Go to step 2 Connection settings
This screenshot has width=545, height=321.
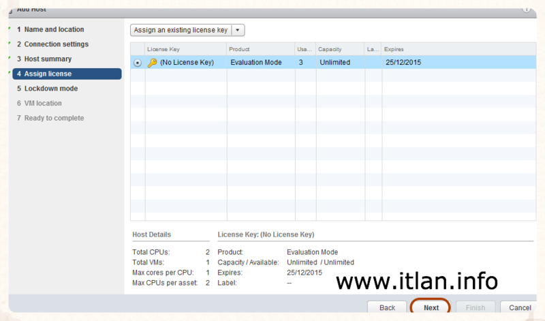tap(56, 44)
